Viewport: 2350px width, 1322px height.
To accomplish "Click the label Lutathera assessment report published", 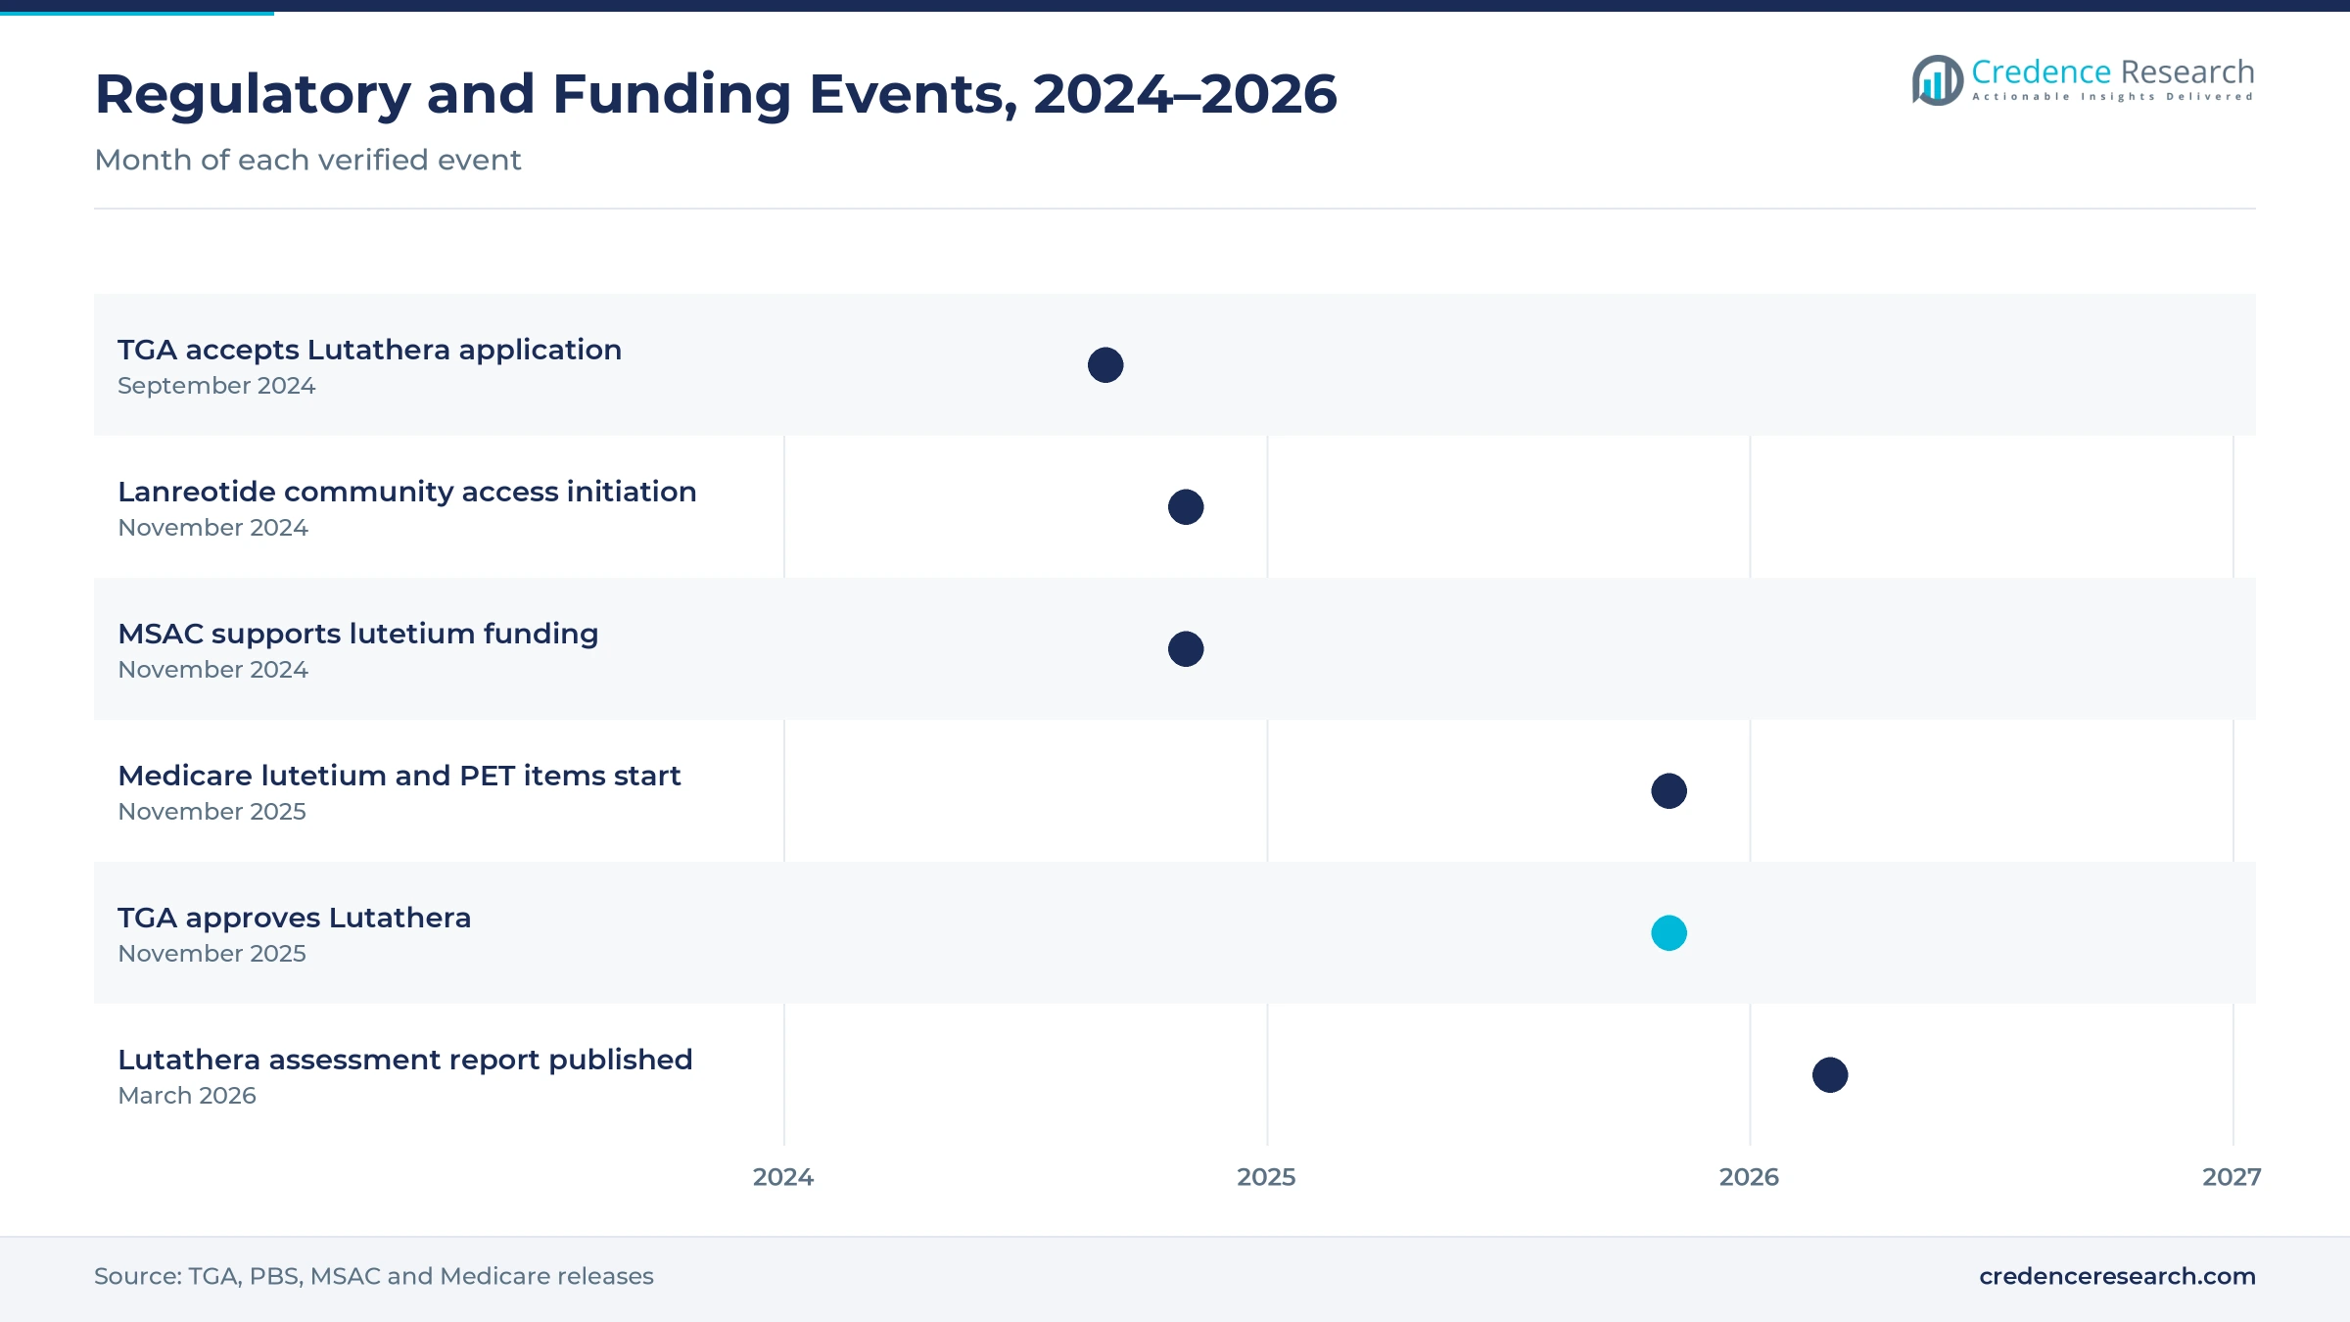I will pyautogui.click(x=405, y=1060).
